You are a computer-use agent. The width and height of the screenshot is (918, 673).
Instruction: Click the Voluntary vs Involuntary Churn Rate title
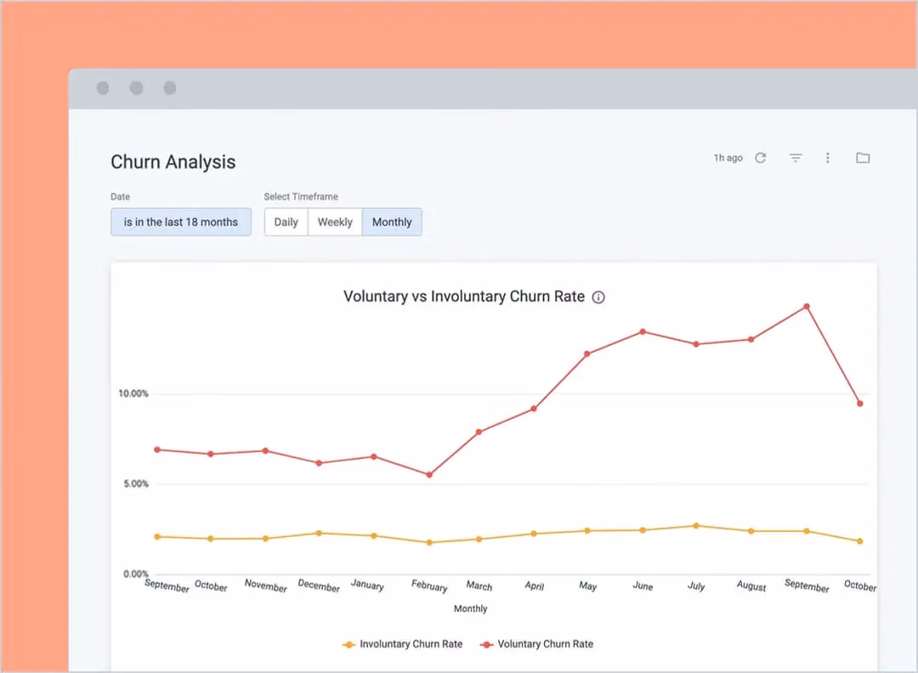click(463, 297)
